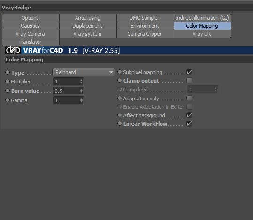
Task: Click the Color Mapping section header
Action: pos(24,60)
